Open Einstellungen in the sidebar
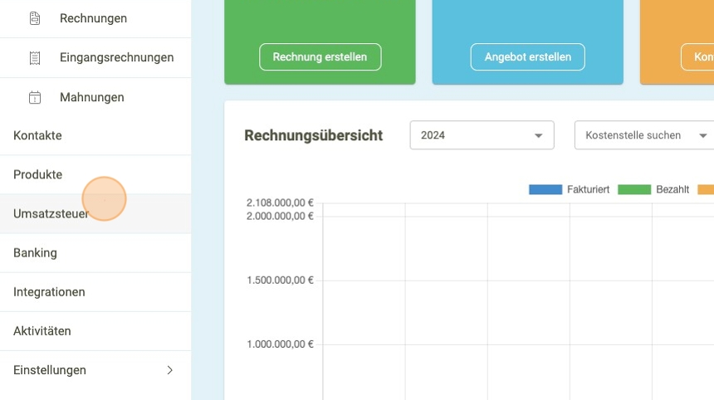The width and height of the screenshot is (714, 400). pos(95,370)
